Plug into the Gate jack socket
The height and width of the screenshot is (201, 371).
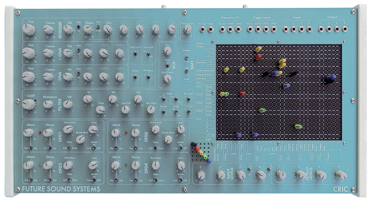[210, 30]
